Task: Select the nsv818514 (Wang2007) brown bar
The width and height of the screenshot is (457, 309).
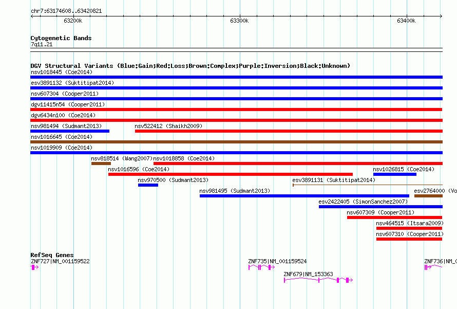Action: coord(101,163)
